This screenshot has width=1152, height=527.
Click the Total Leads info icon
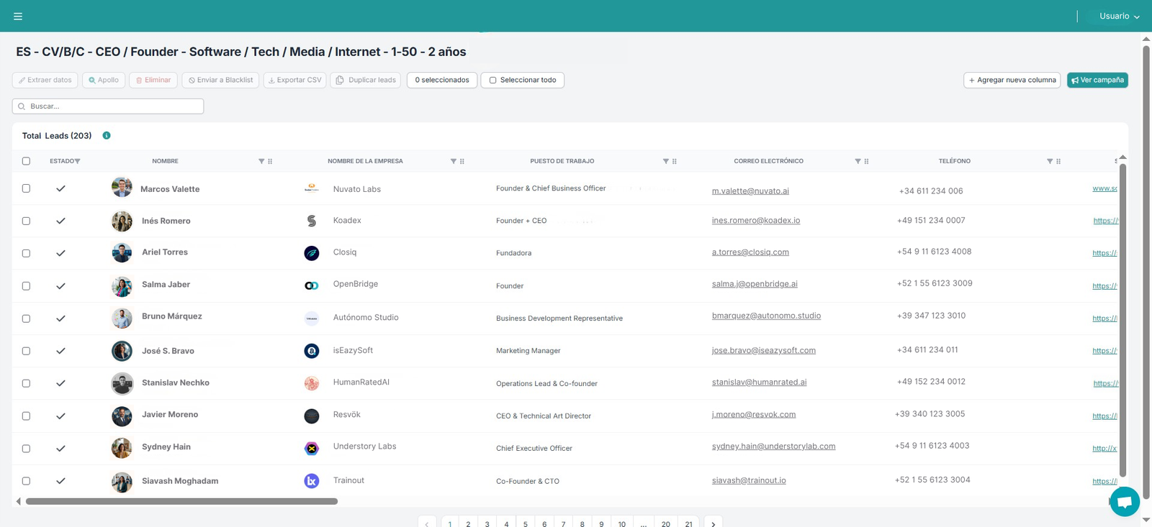click(107, 135)
